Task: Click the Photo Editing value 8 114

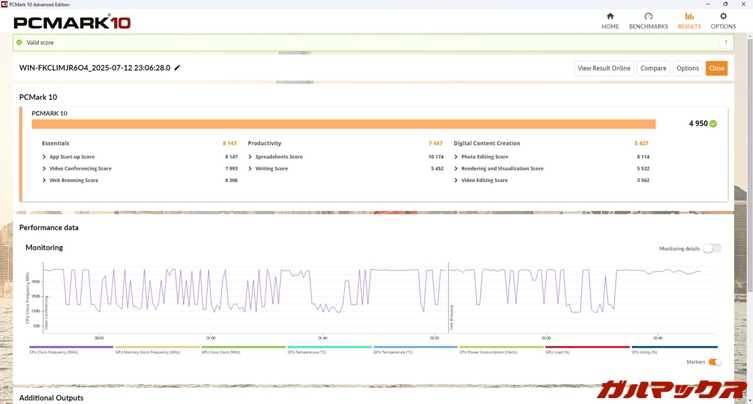Action: [643, 157]
